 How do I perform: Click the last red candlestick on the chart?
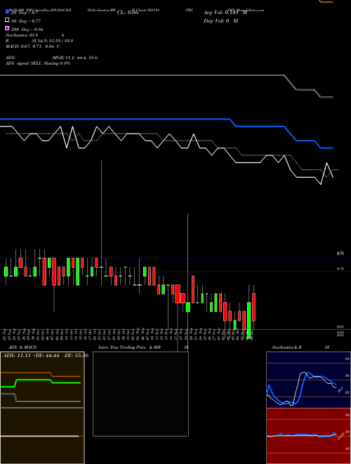(x=253, y=307)
